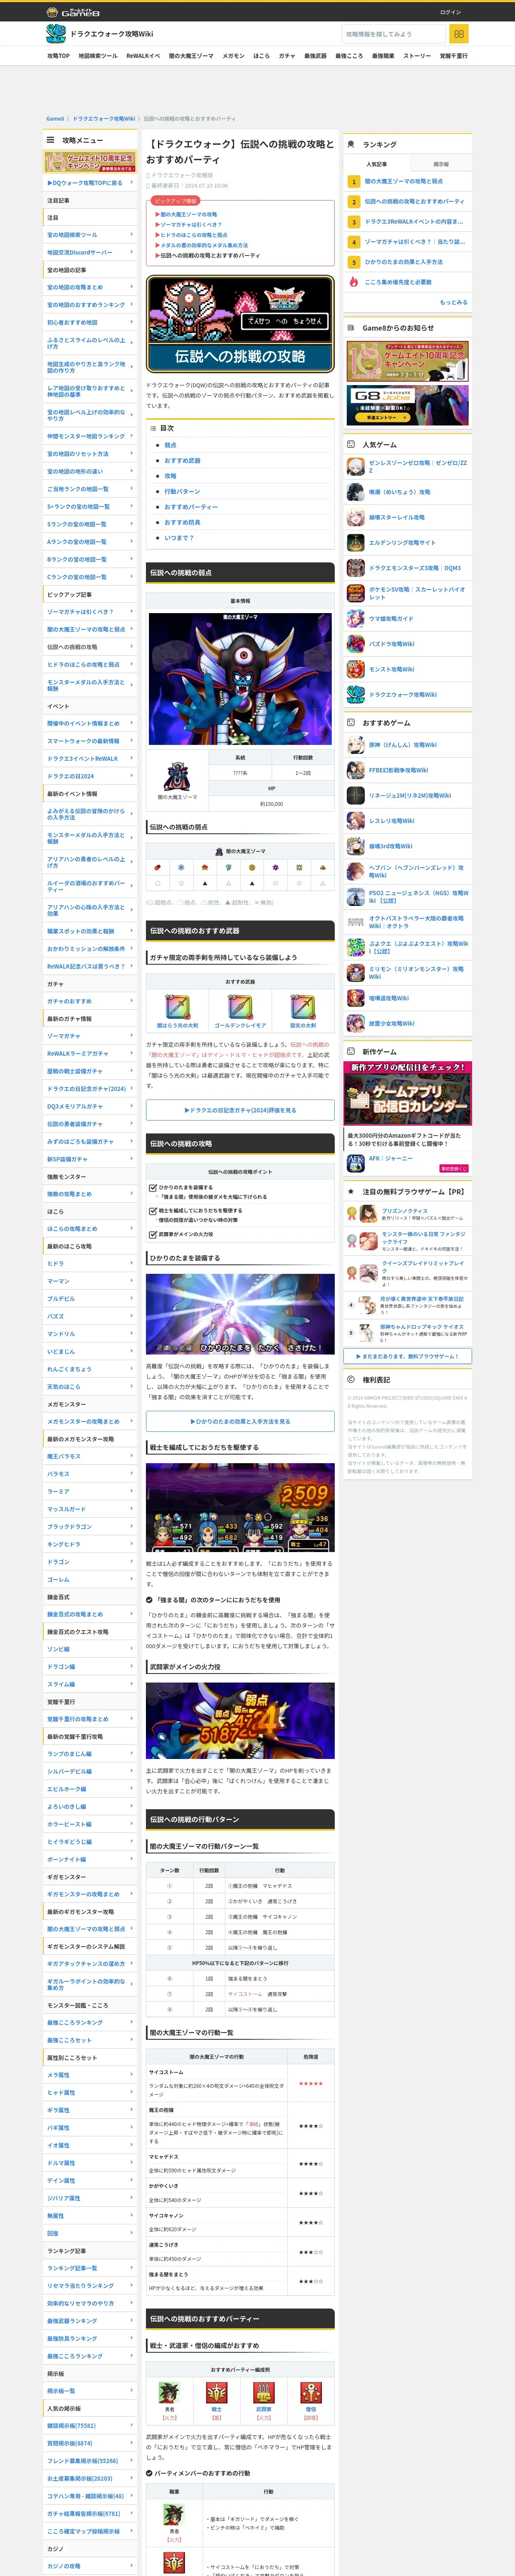Select 攻略TOP in the top navigation
Viewport: 515px width, 2576px height.
pos(58,56)
